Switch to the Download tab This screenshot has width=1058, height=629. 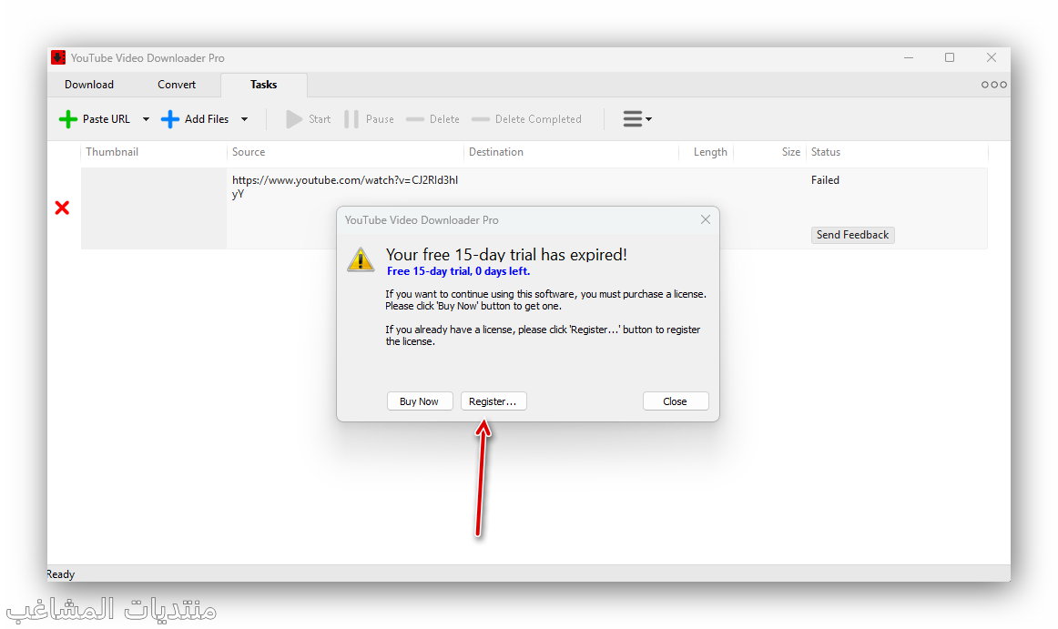(x=89, y=85)
